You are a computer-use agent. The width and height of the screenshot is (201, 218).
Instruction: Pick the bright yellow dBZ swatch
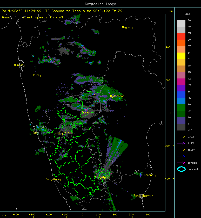(x=181, y=56)
